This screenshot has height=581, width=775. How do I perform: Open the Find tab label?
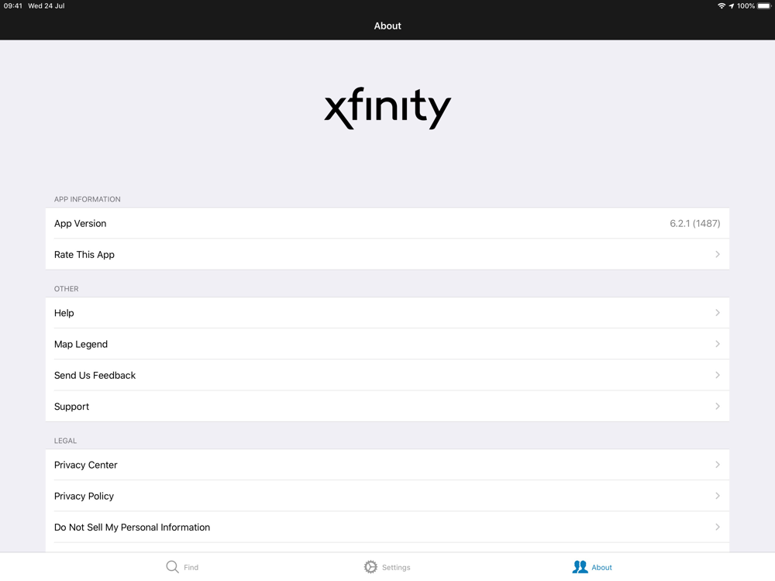tap(191, 567)
